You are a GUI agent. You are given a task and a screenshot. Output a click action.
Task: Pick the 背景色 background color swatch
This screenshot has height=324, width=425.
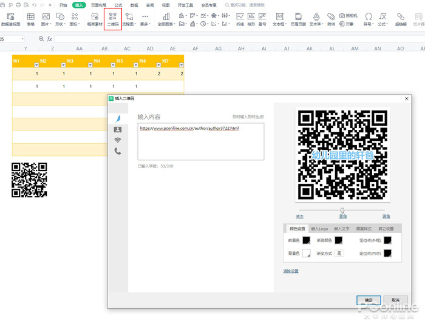pyautogui.click(x=306, y=253)
